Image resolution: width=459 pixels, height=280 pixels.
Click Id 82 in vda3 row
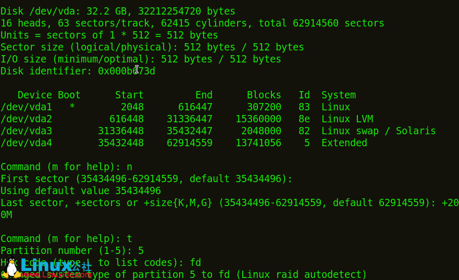(304, 131)
